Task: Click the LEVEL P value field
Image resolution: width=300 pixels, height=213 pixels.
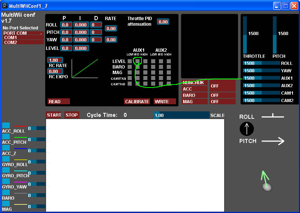Action: click(66, 48)
